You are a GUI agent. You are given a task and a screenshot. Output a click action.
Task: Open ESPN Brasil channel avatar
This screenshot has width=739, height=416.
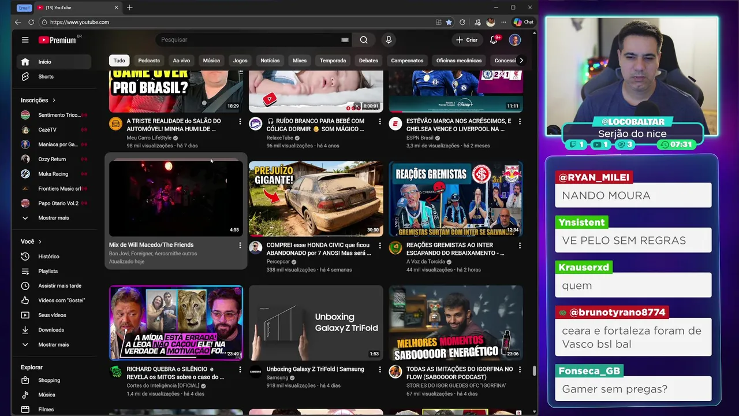(395, 124)
